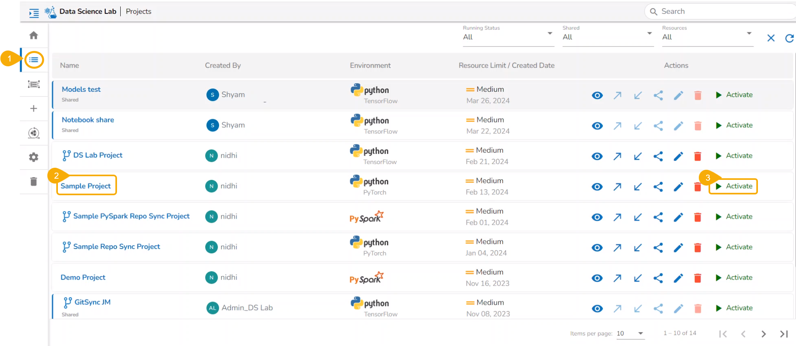Click the eye icon on the GitSync JM row
This screenshot has width=796, height=346.
point(597,309)
